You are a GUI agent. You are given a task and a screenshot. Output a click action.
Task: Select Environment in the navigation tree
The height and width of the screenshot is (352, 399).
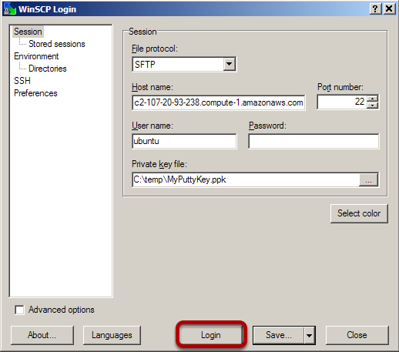(36, 56)
